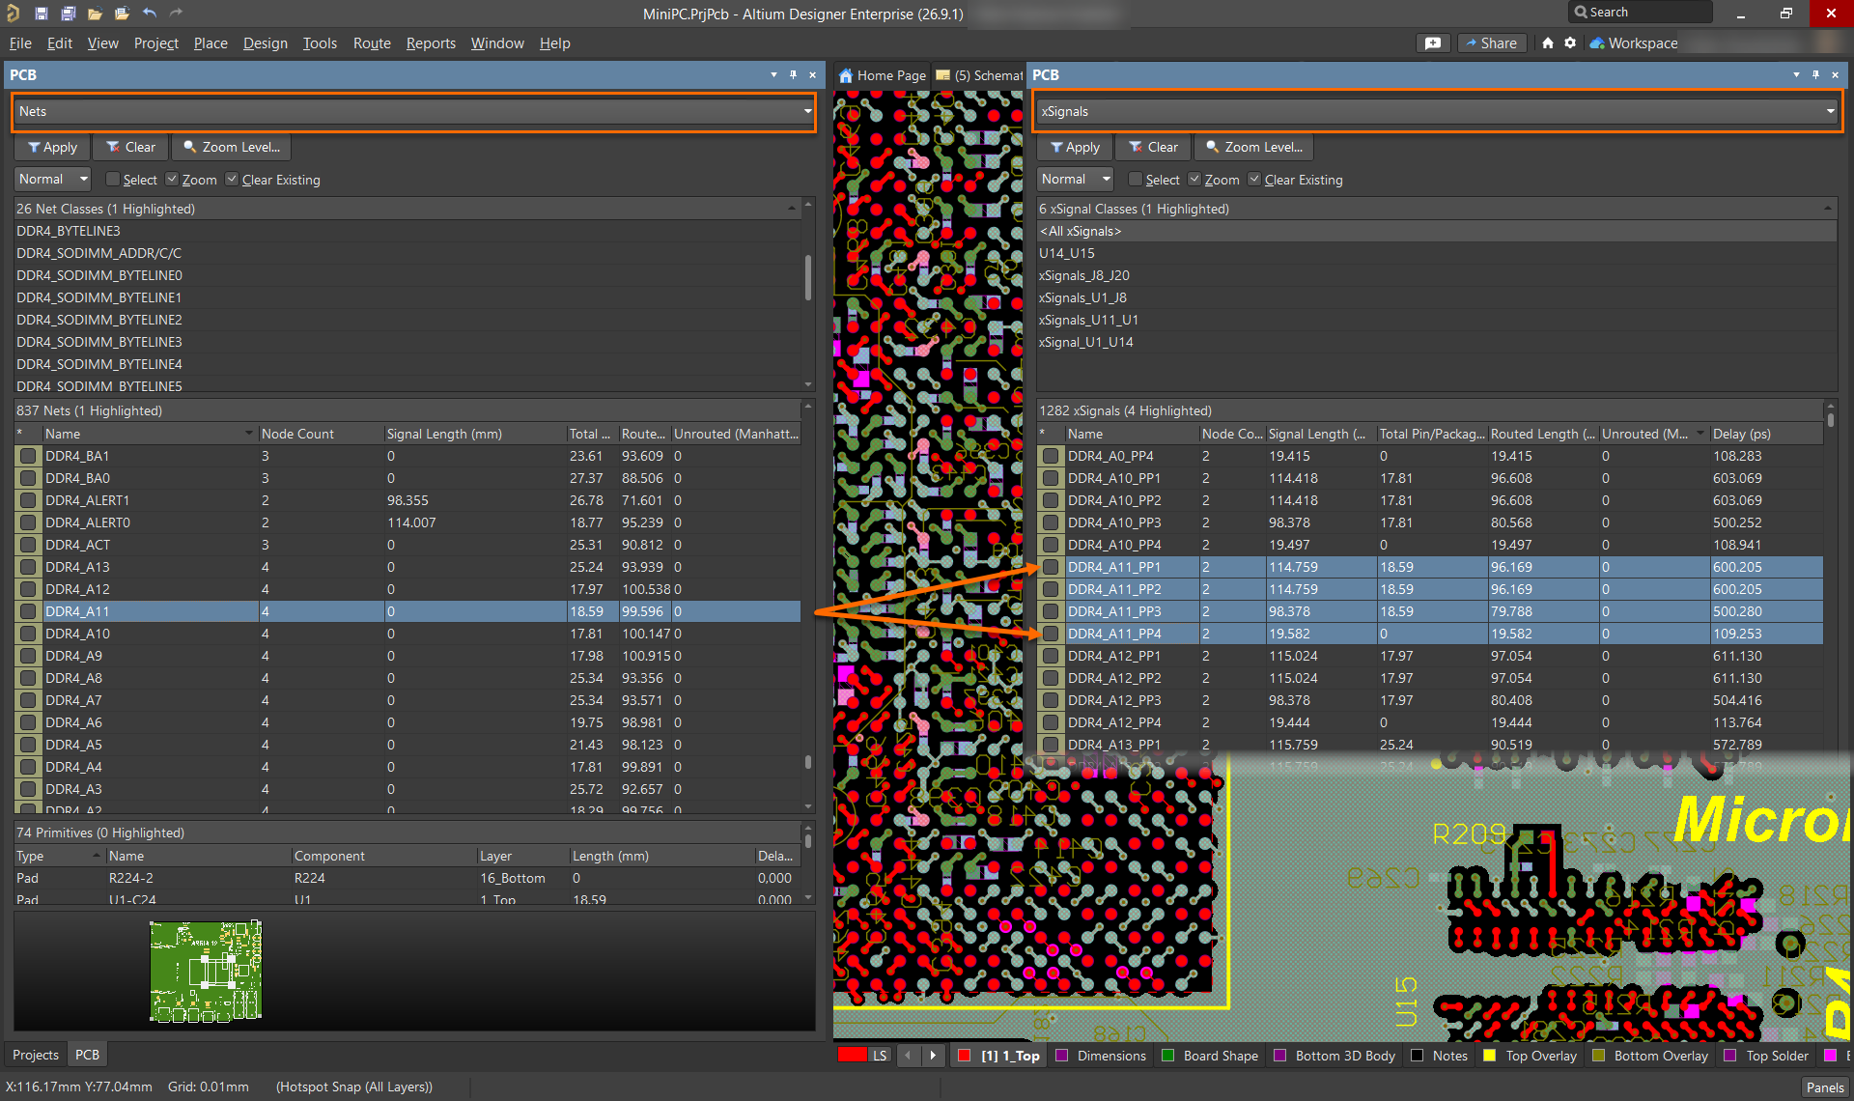Click the yellow Top Overlay color swatch
The image size is (1854, 1101).
(x=1490, y=1056)
